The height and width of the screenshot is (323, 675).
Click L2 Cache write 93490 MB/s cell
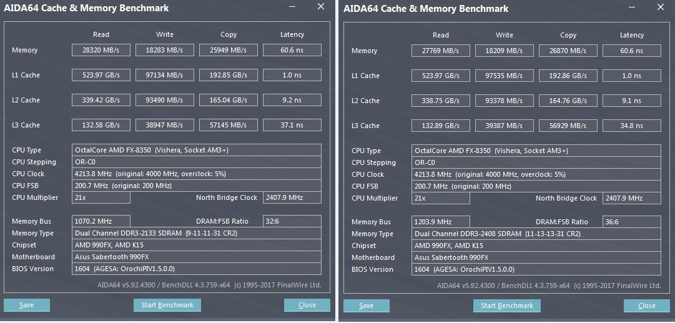point(165,100)
